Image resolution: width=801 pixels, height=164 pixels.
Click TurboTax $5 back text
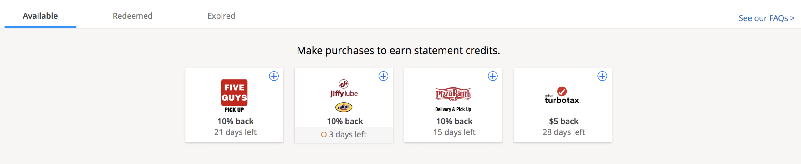[564, 121]
